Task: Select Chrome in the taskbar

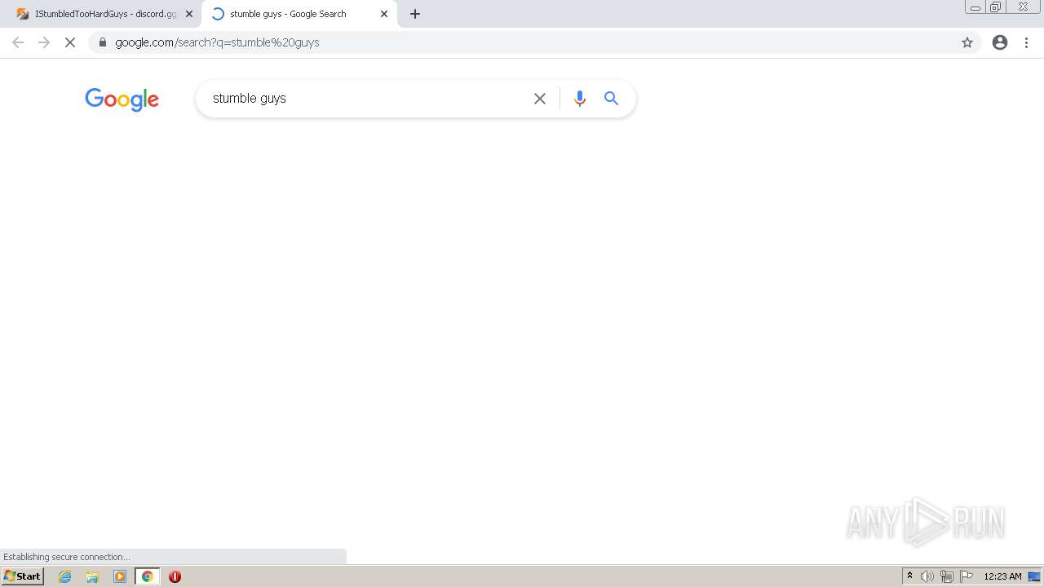Action: point(147,576)
